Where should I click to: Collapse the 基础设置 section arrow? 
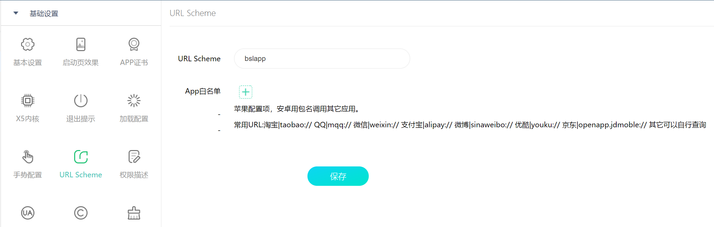[16, 13]
